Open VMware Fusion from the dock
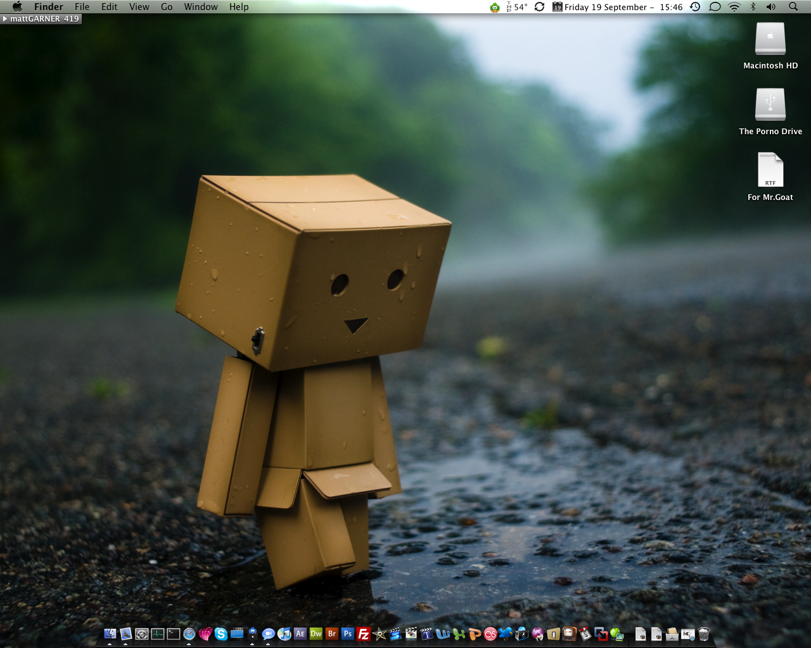811x648 pixels. 601,633
